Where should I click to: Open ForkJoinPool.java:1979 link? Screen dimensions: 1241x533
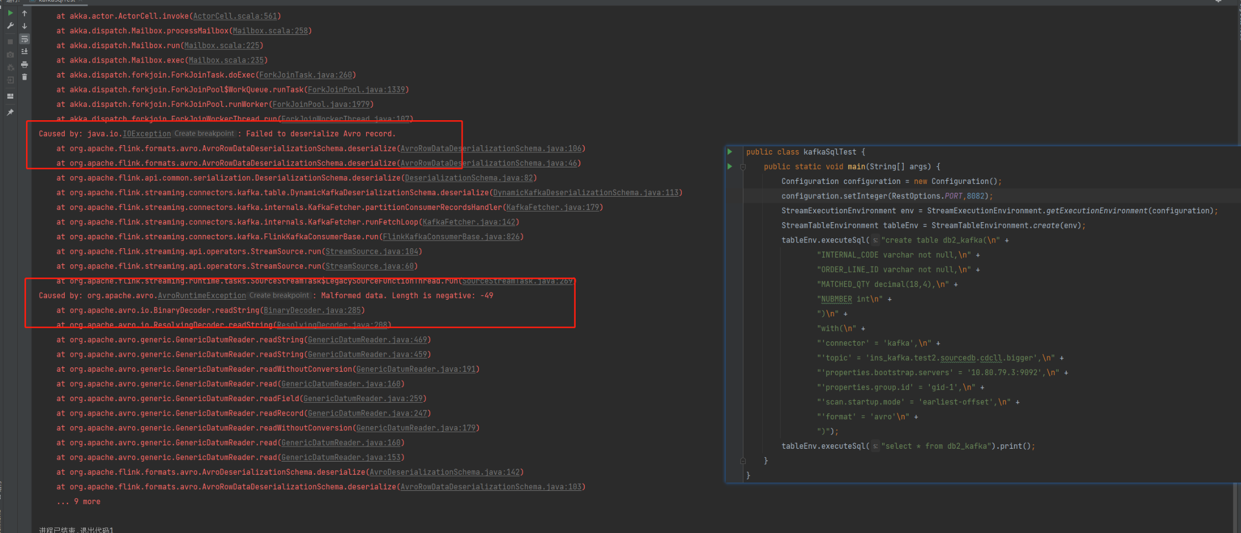tap(321, 104)
